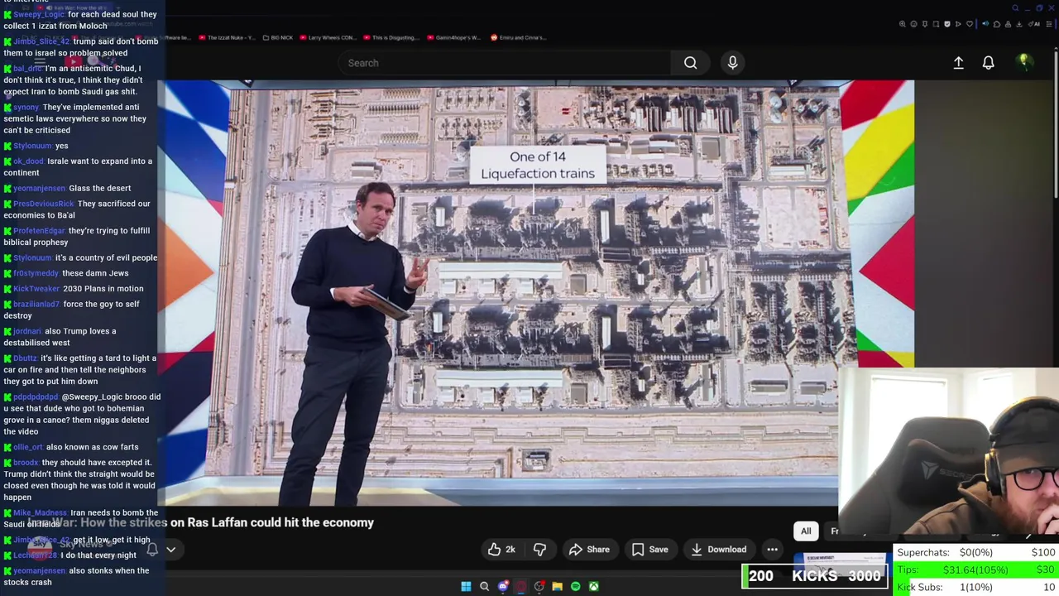Open the Xbox app from taskbar

click(593, 586)
